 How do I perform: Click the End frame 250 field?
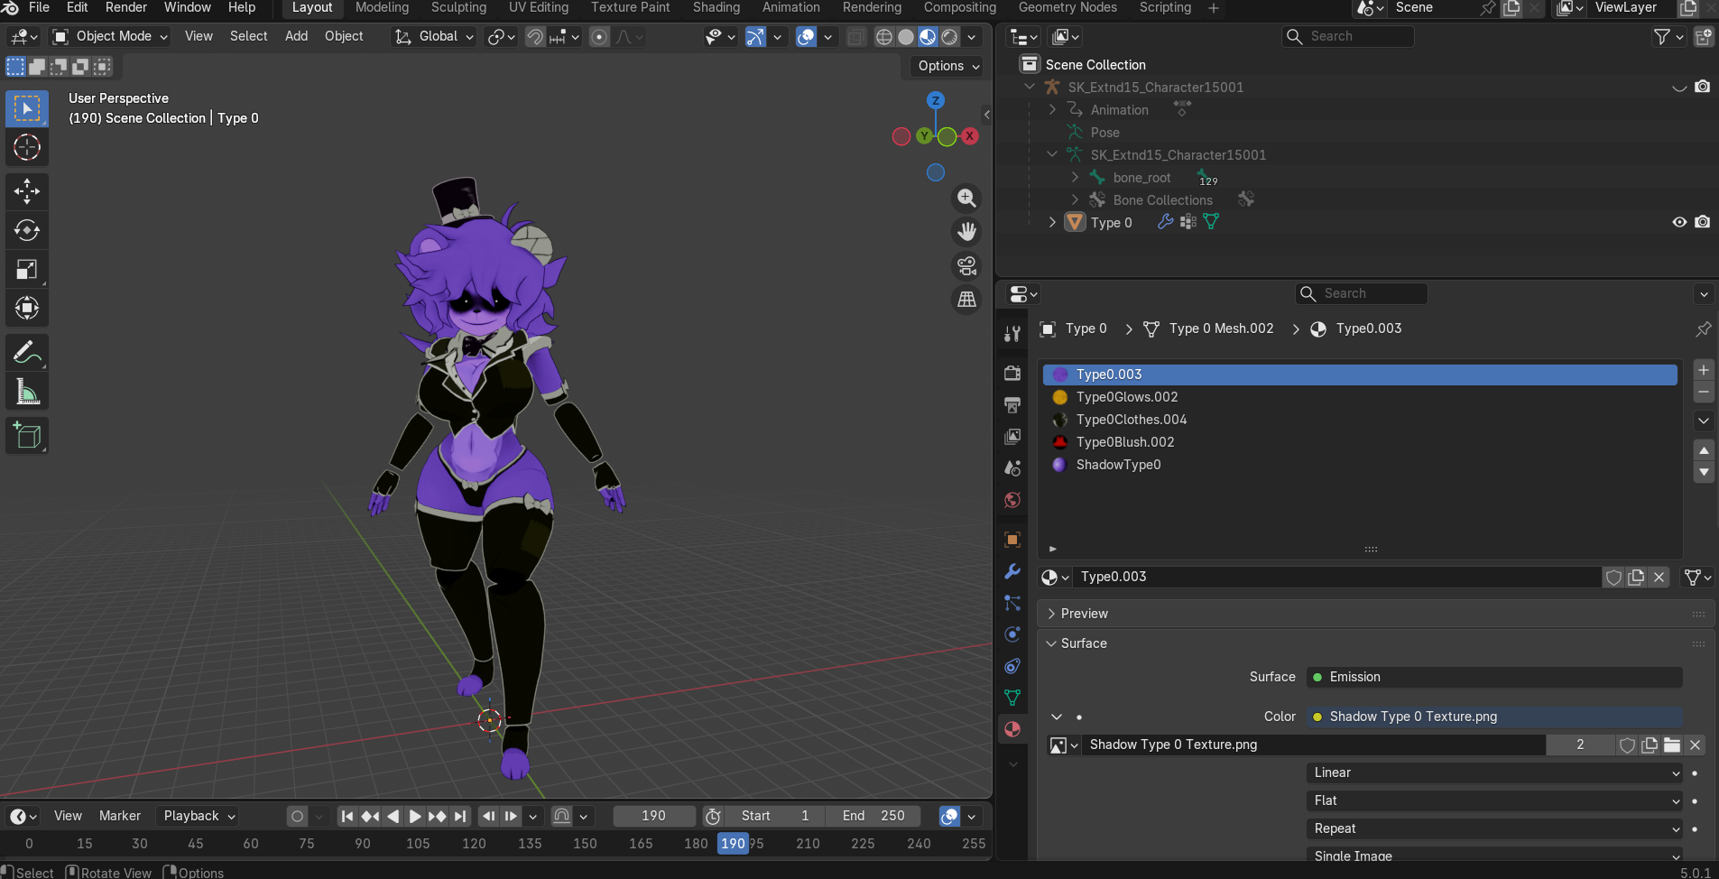(873, 816)
